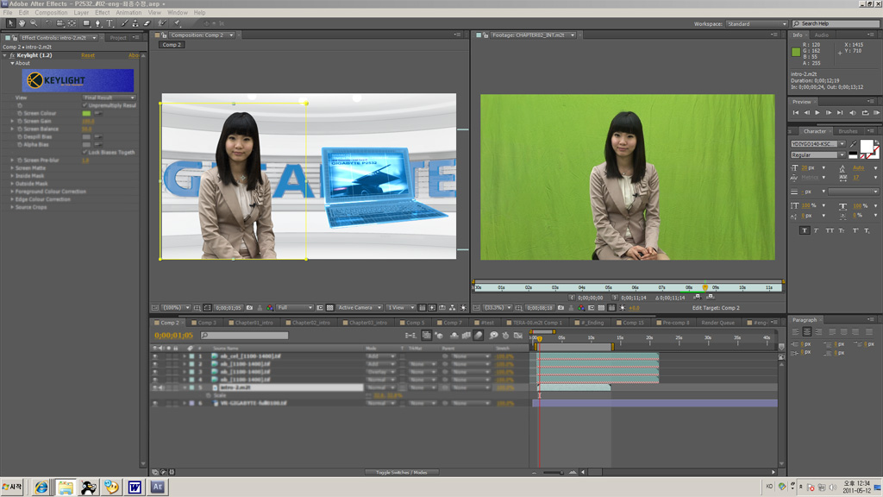
Task: Open the Windows Start menu
Action: click(x=11, y=487)
